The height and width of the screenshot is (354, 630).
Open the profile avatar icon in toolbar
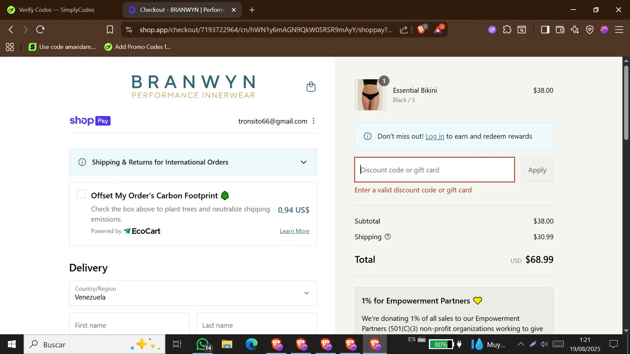point(604,29)
